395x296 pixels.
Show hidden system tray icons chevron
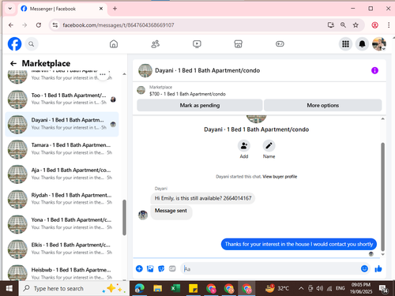click(x=301, y=289)
